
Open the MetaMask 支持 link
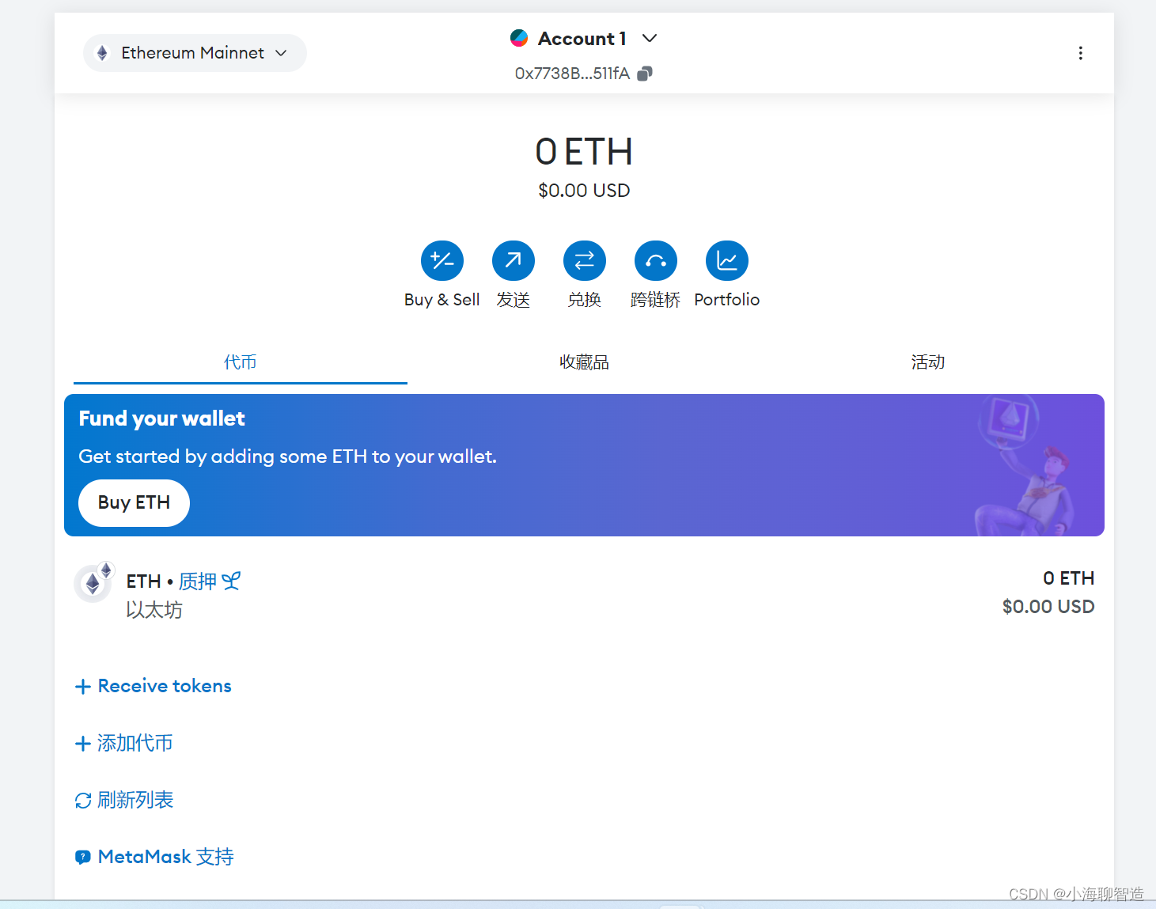[165, 857]
